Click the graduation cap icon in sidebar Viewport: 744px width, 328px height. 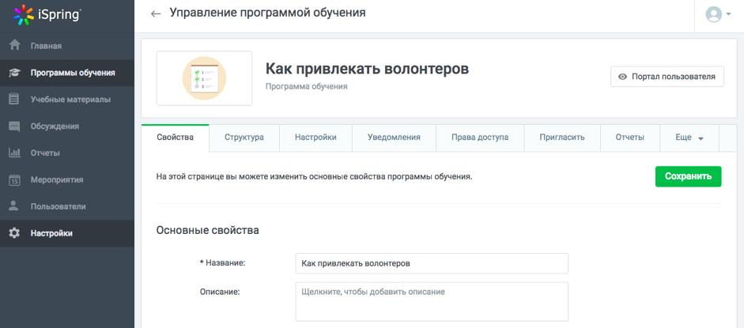14,73
